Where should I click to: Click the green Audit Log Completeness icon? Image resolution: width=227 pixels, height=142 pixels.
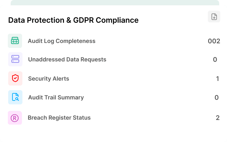(15, 41)
